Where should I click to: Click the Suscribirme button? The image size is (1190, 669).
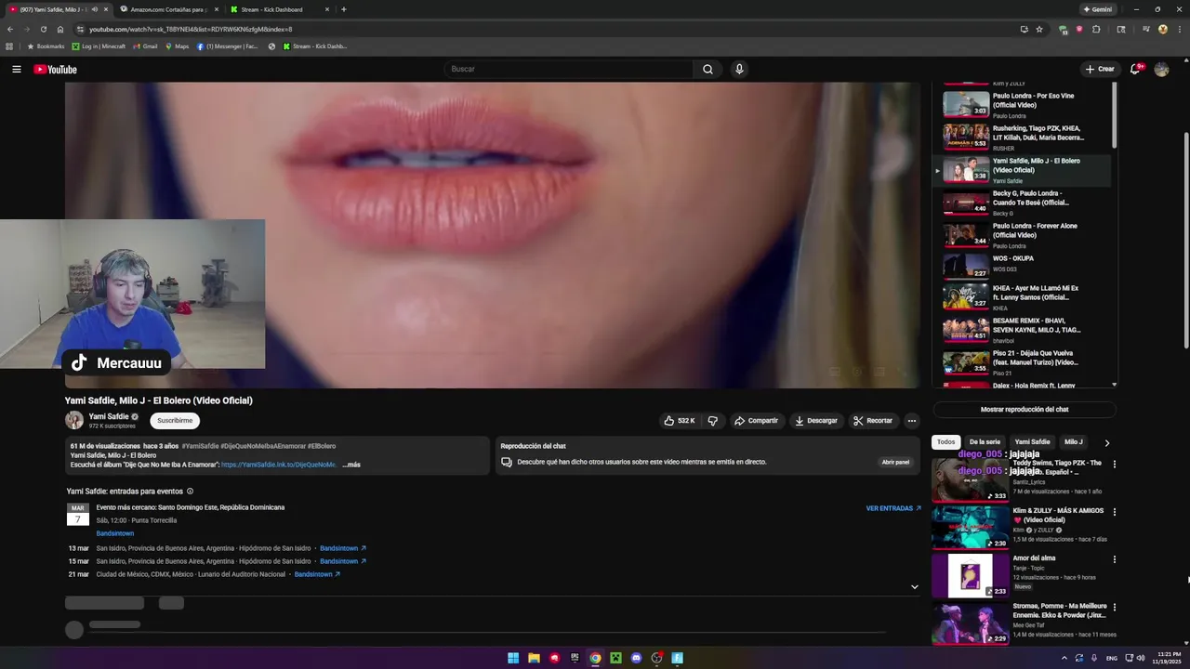coord(175,421)
